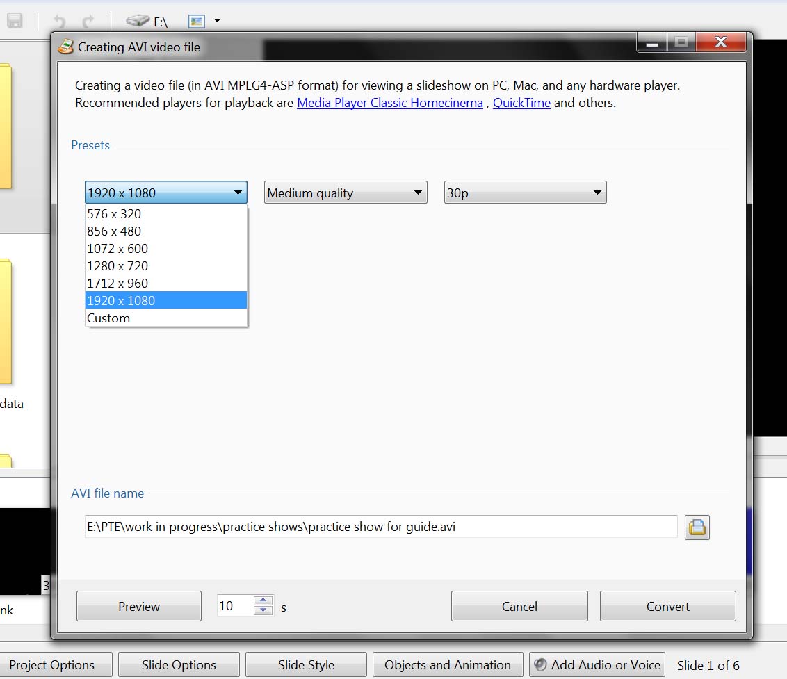Click the AVI file name input field
The image size is (787, 679).
tap(381, 526)
